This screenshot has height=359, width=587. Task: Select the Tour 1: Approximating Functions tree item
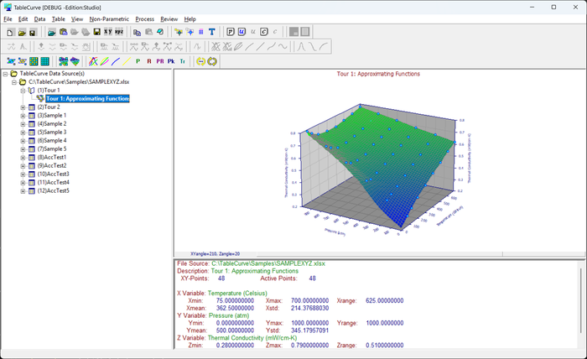[87, 99]
